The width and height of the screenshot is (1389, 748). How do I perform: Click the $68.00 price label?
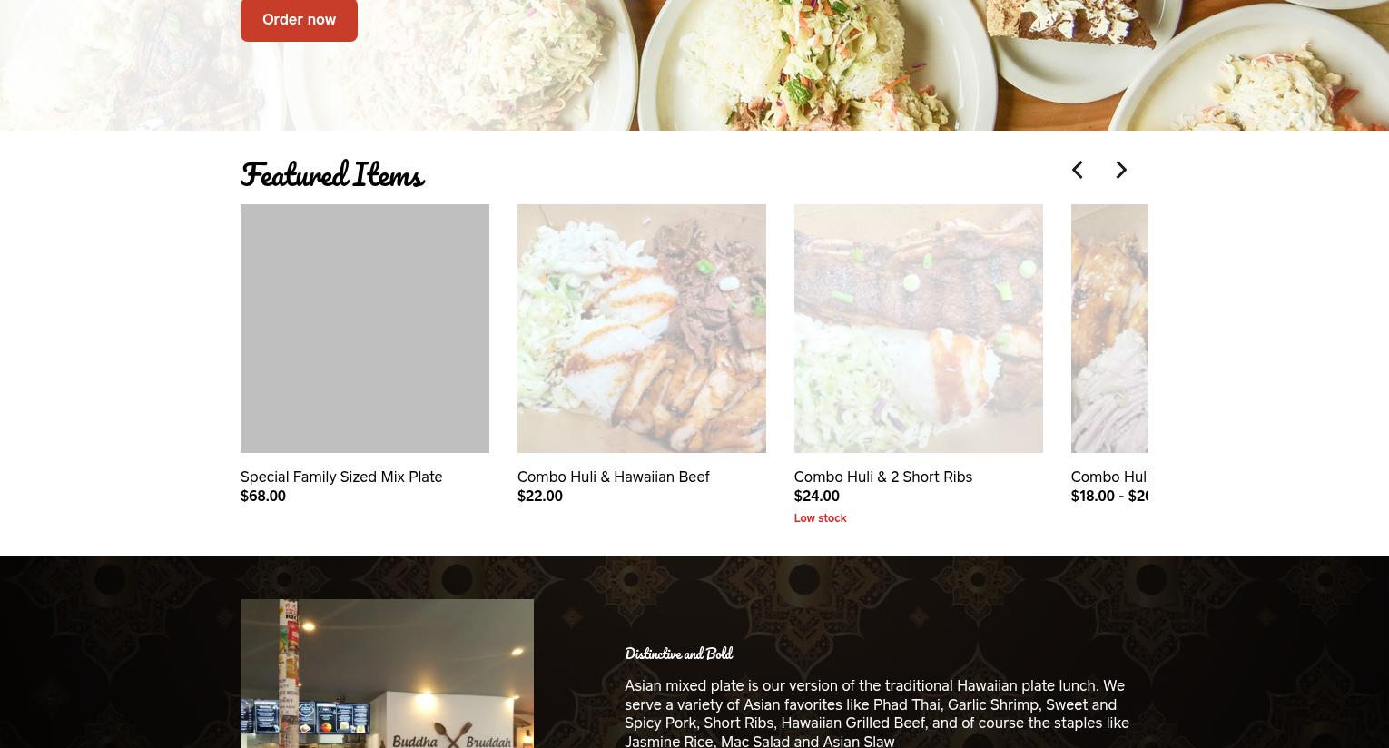(x=263, y=496)
